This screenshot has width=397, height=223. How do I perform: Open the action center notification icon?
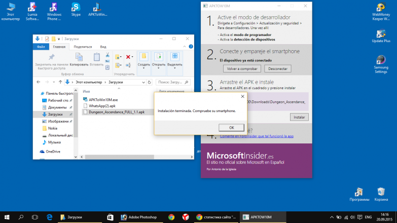pyautogui.click(x=360, y=217)
